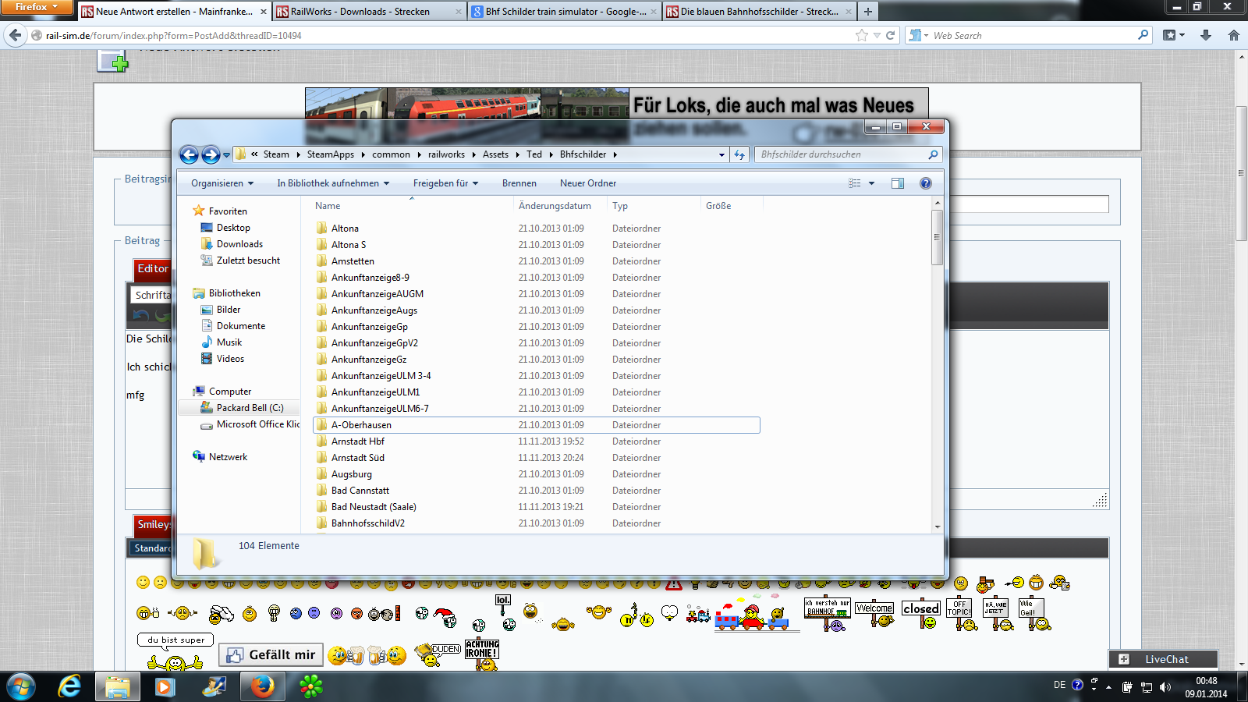Click the Explorer file list vertical scrollbar

tap(938, 238)
